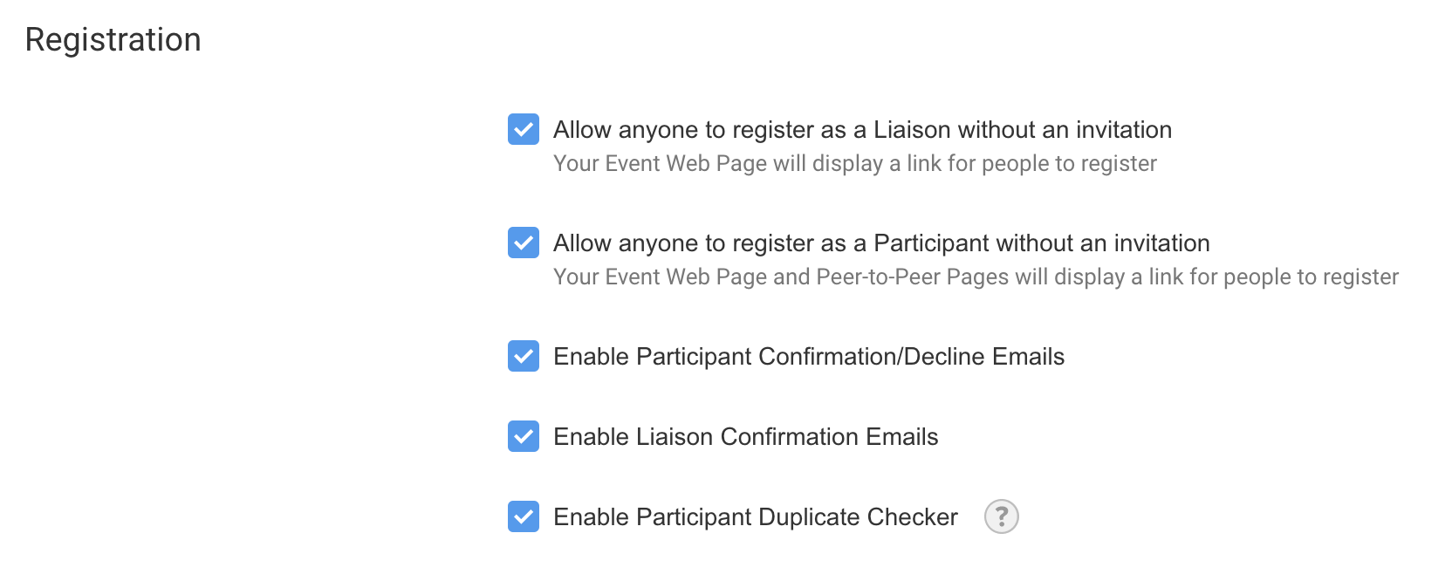This screenshot has width=1452, height=581.
Task: Click the Liaison without an invitation label text
Action: coord(862,130)
